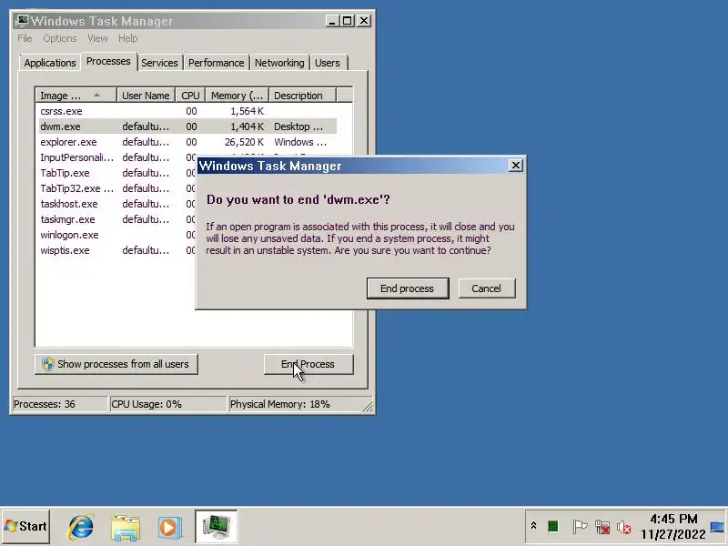Launch Windows Media Player from taskbar

tap(169, 527)
